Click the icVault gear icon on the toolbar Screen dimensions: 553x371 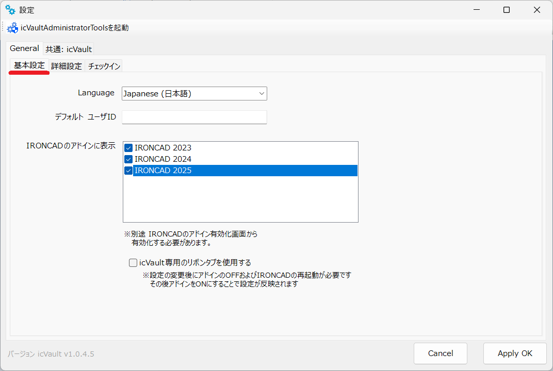coord(12,27)
